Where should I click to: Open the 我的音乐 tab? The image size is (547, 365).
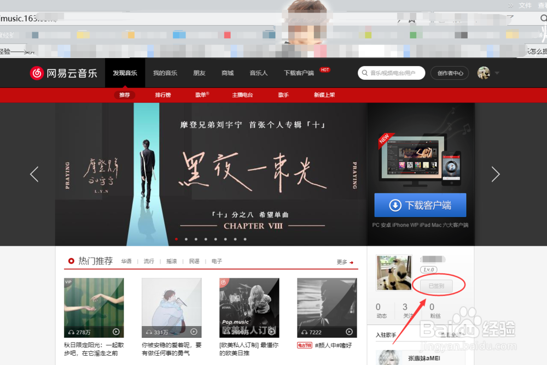(x=165, y=73)
